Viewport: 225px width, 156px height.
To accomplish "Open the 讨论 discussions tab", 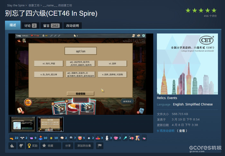I will coord(30,26).
